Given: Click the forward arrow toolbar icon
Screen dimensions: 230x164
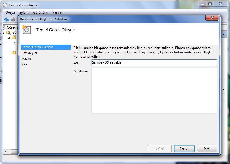Looking at the screenshot, I should click(x=13, y=19).
